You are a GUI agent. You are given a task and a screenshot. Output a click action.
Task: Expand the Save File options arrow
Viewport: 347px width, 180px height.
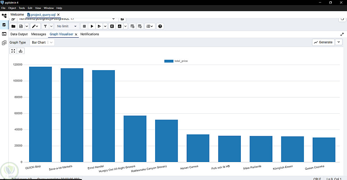pos(27,26)
